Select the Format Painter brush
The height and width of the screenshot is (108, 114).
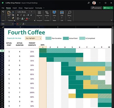(13, 18)
